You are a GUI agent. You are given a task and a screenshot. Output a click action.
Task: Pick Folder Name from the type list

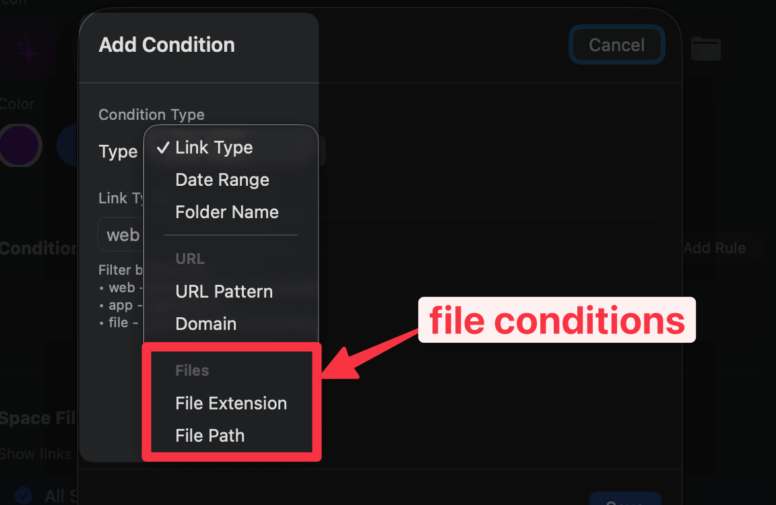click(226, 212)
